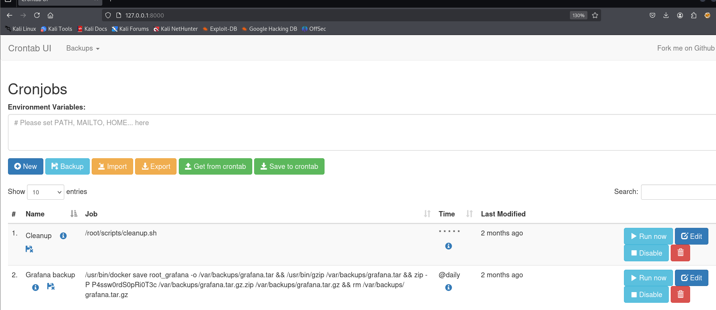The height and width of the screenshot is (310, 716).
Task: Expand the Backups dropdown menu
Action: (x=83, y=48)
